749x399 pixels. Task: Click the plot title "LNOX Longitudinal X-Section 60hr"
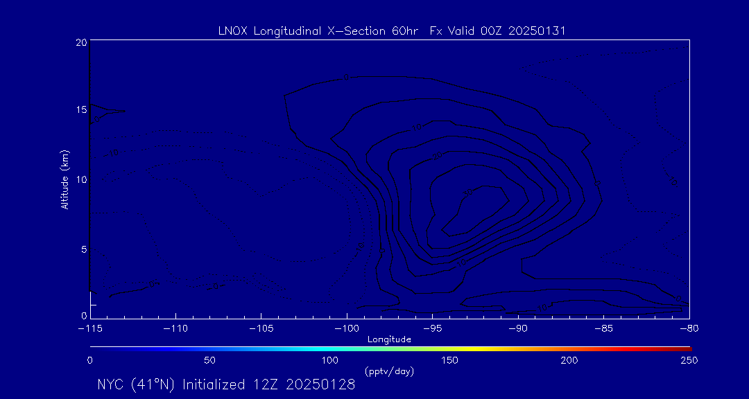[x=317, y=31]
